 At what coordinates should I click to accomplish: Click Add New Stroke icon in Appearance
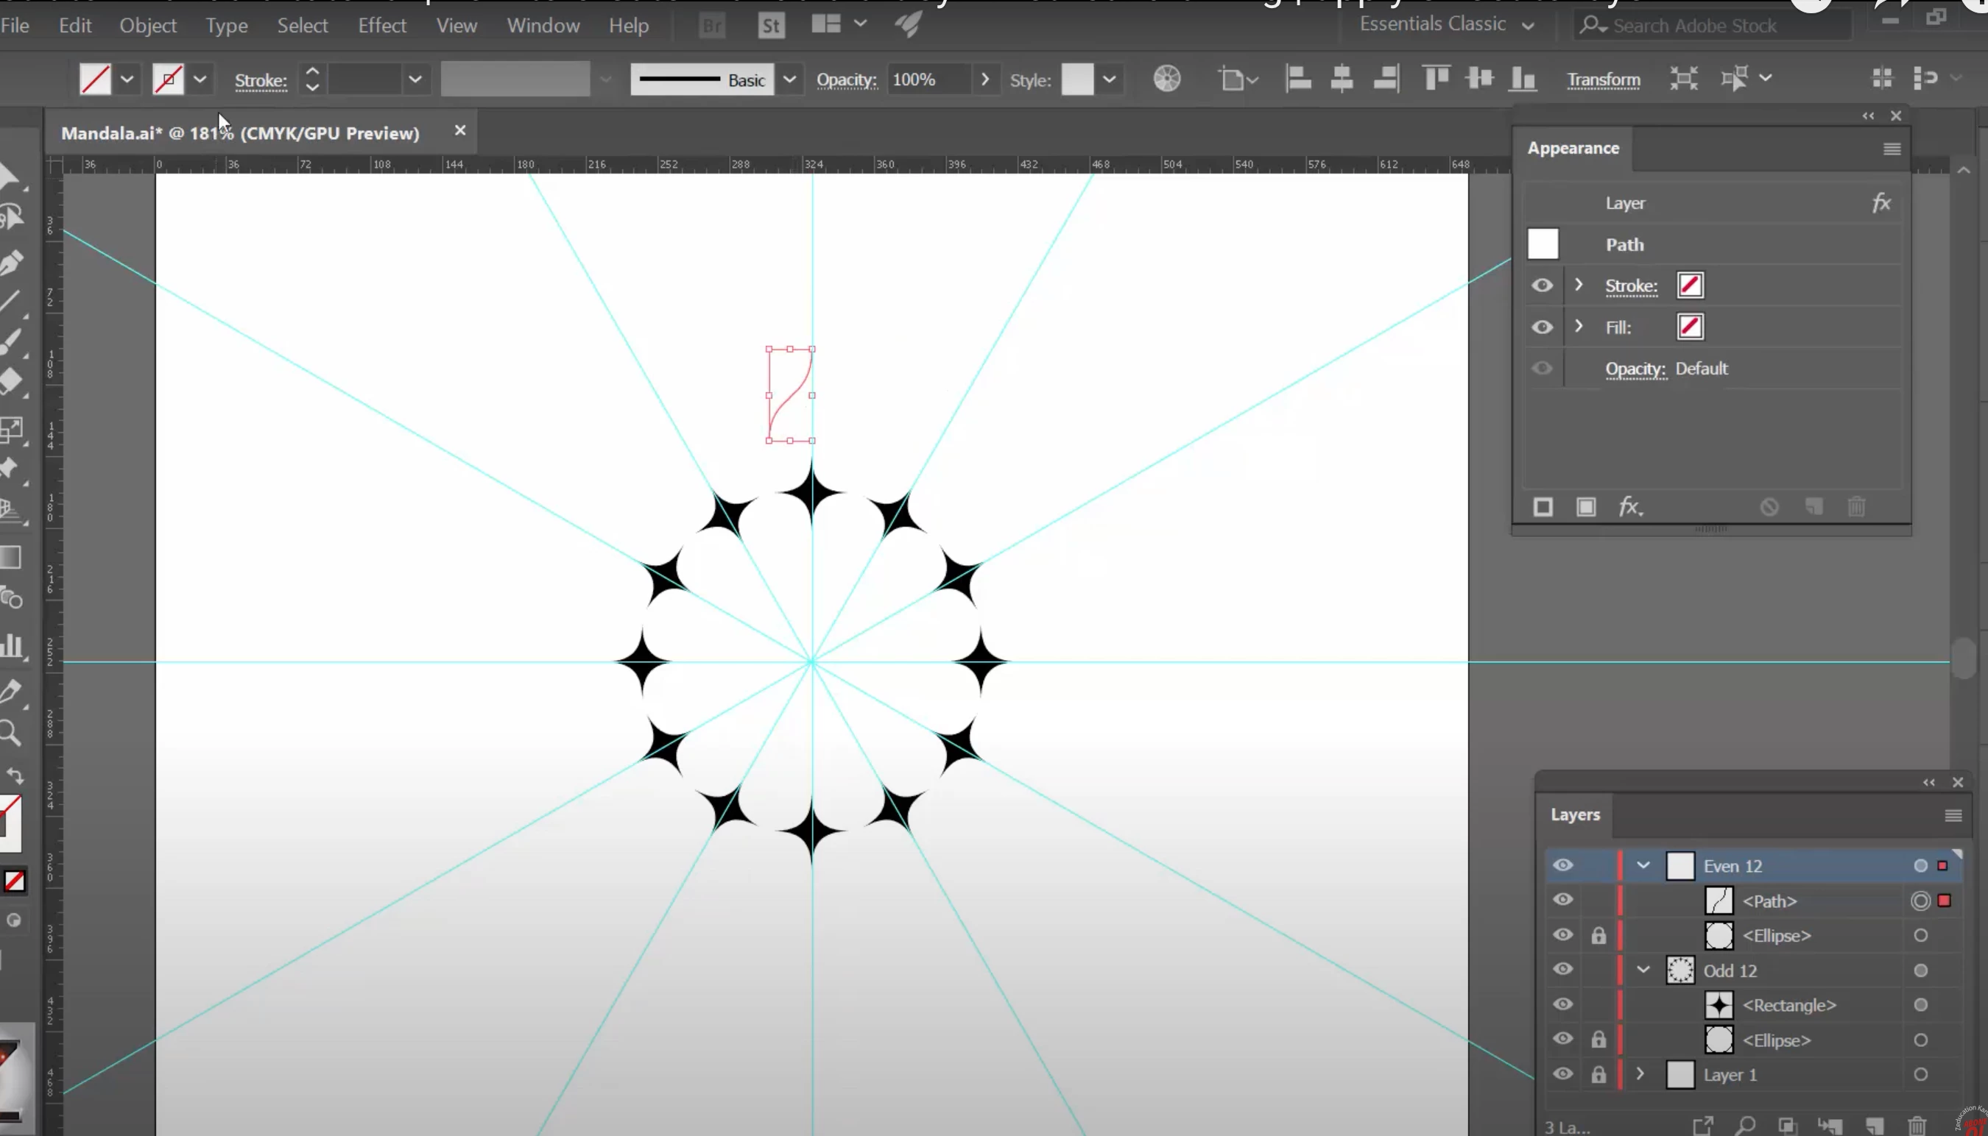tap(1543, 507)
